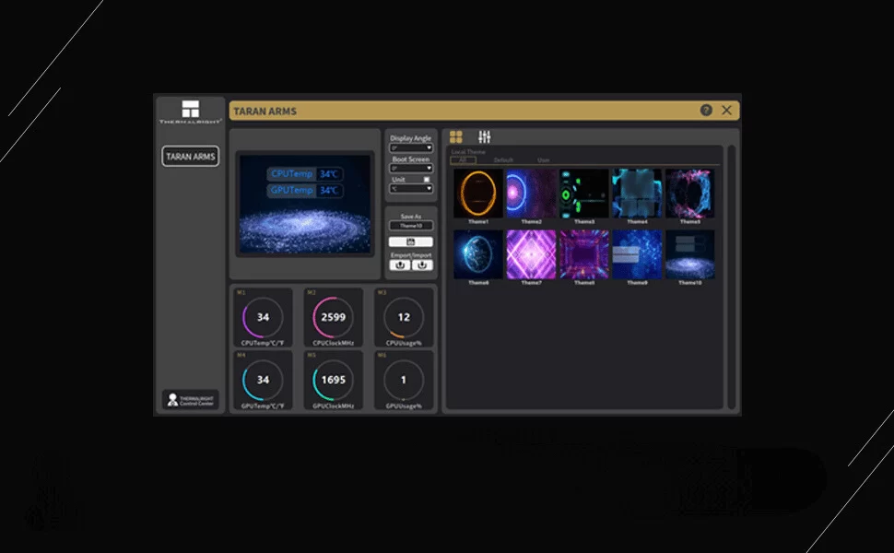The height and width of the screenshot is (553, 894).
Task: Select the Theme10 galaxy thumbnail
Action: (690, 254)
